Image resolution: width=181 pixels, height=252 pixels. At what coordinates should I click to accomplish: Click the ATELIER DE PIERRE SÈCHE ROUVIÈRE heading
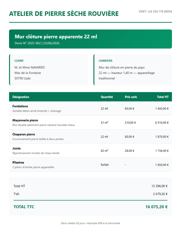coord(64,14)
